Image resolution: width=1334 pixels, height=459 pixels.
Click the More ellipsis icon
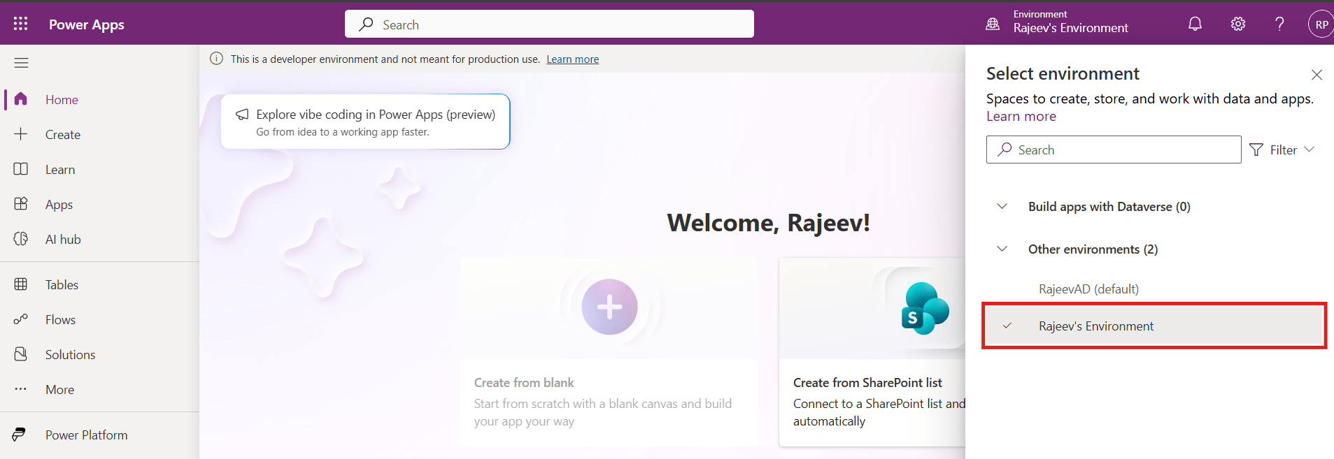click(x=21, y=388)
